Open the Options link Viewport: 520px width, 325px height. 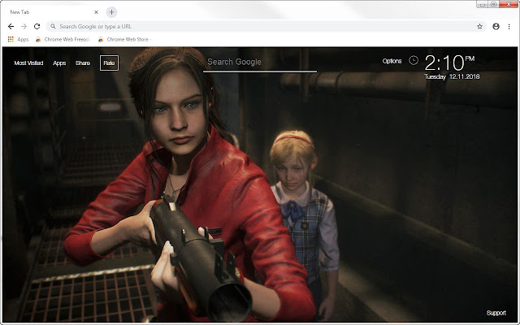pyautogui.click(x=392, y=61)
